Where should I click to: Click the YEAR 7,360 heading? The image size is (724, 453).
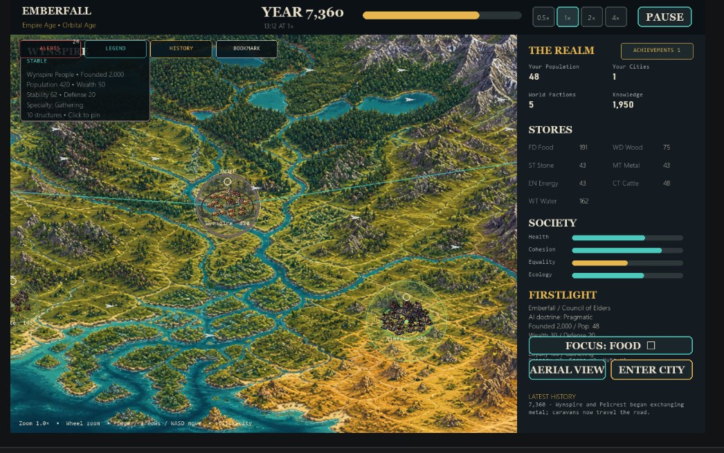302,12
